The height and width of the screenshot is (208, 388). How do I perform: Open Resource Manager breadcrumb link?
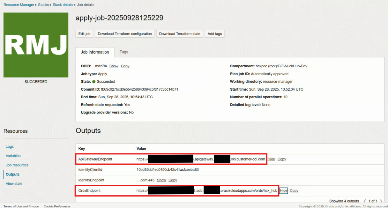coord(19,5)
